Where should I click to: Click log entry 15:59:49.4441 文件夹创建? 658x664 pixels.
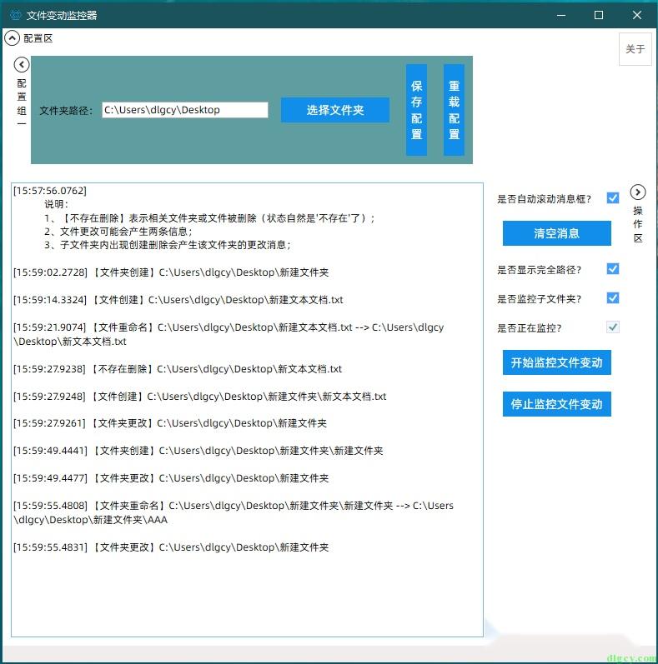[x=198, y=451]
